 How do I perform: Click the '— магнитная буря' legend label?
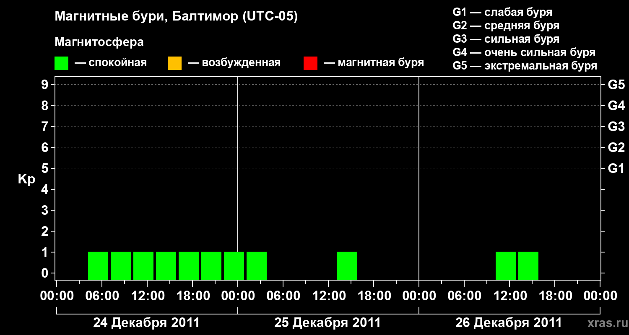tap(374, 63)
